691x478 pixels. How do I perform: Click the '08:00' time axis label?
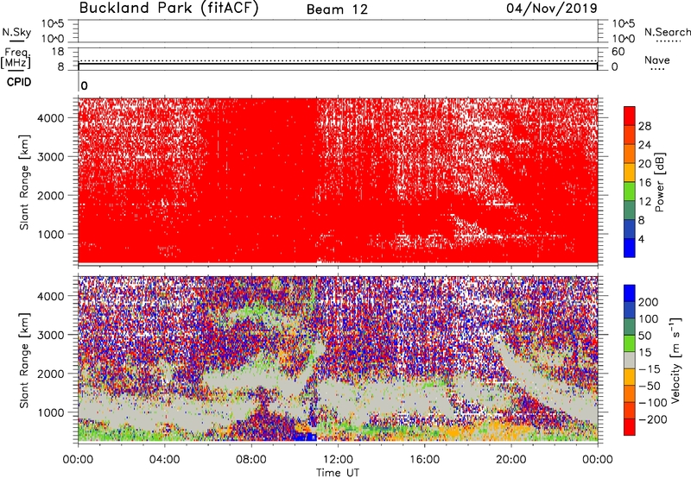251,460
